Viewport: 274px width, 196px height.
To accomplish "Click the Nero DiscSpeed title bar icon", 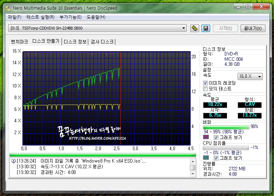I will [8, 8].
